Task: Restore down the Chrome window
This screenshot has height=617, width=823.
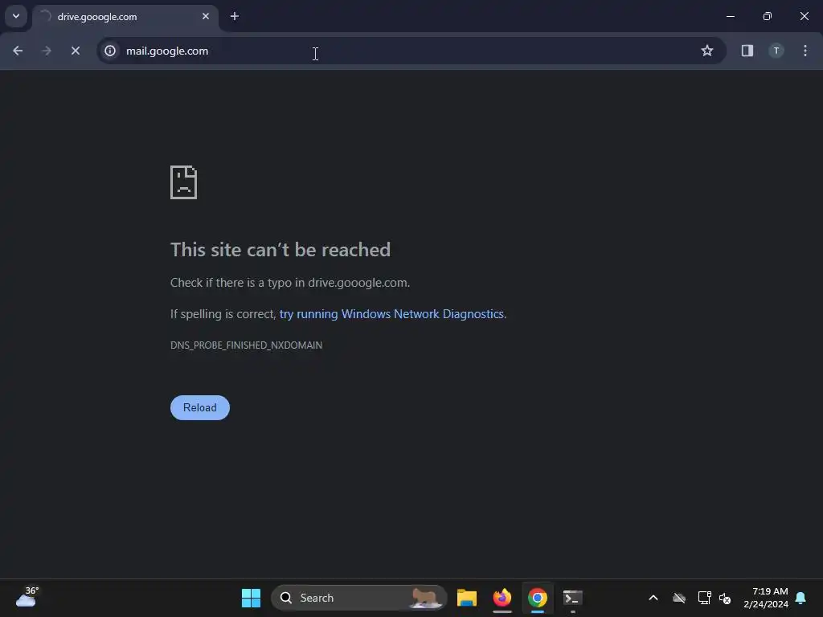Action: pyautogui.click(x=768, y=16)
